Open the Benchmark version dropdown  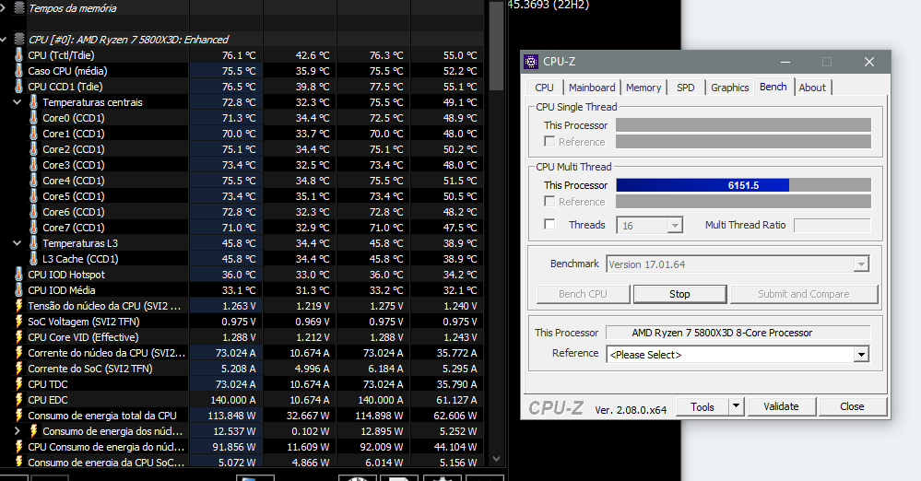point(861,264)
